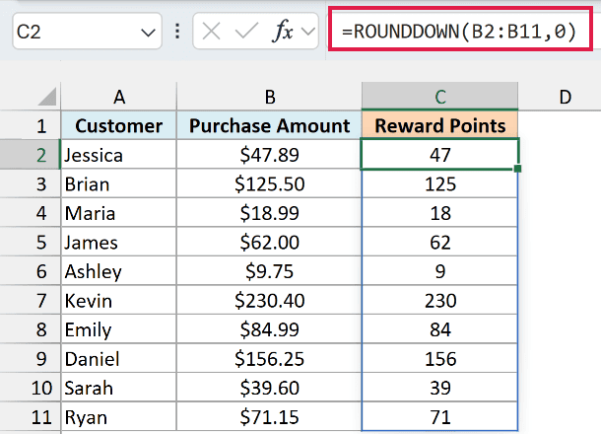Select the cell containing Ryan
Image resolution: width=601 pixels, height=434 pixels.
pos(119,417)
